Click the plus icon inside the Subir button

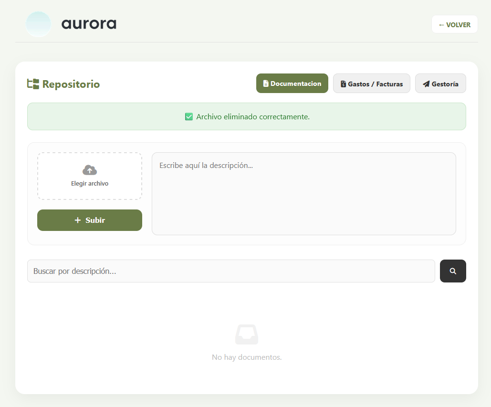77,220
